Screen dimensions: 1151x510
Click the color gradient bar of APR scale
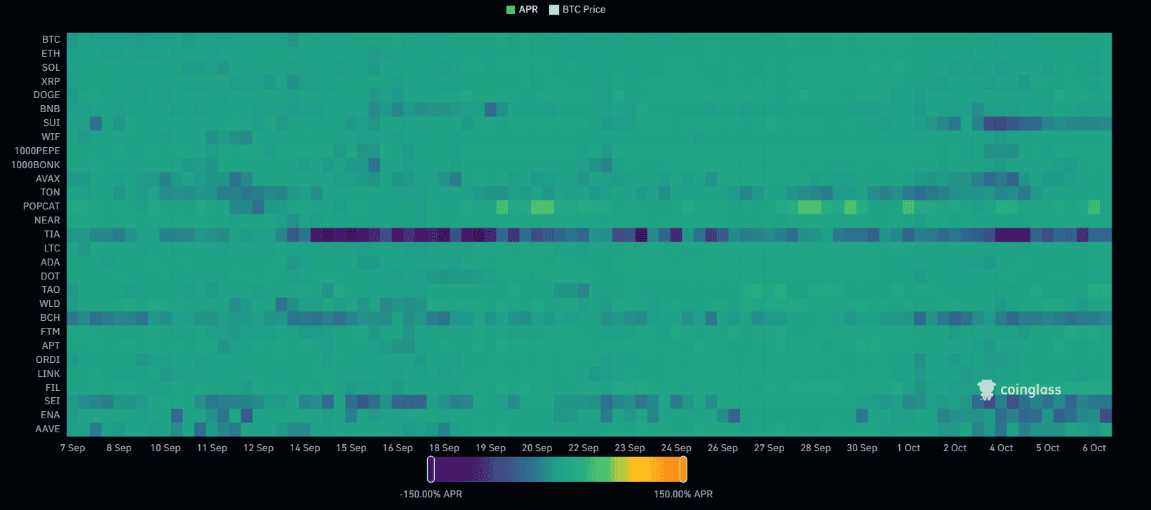tap(557, 469)
